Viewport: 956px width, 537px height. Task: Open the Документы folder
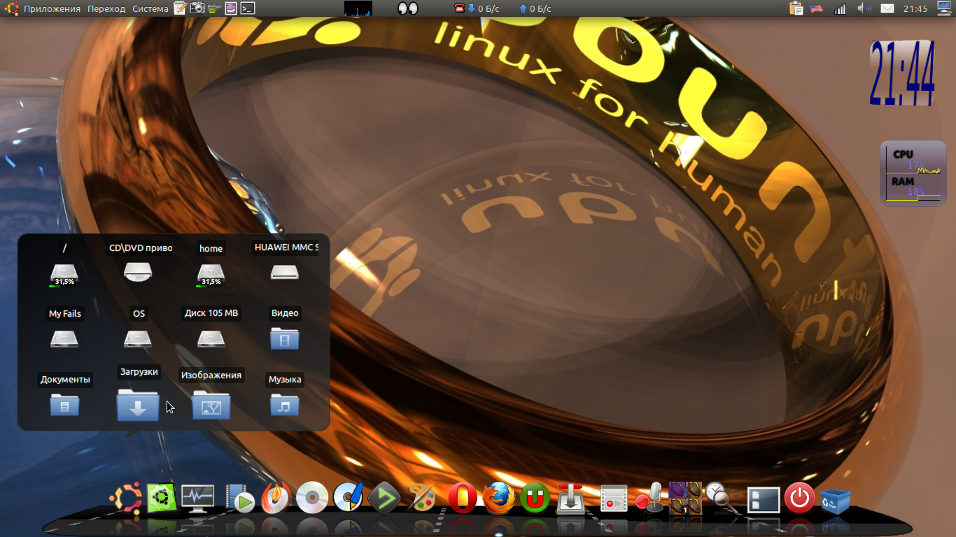click(x=64, y=405)
